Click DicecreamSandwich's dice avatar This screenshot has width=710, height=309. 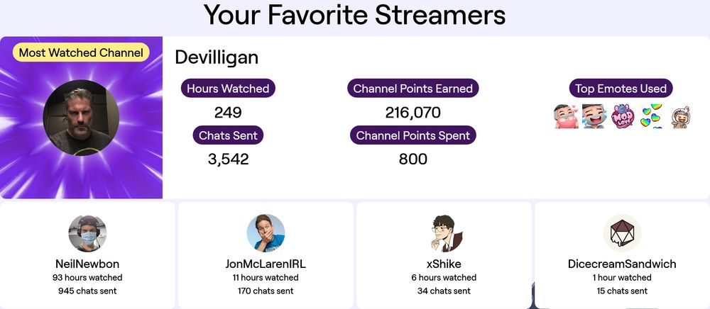[622, 233]
